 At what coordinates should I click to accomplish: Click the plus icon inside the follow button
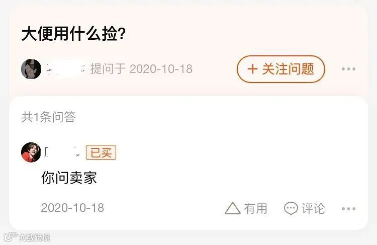[252, 69]
